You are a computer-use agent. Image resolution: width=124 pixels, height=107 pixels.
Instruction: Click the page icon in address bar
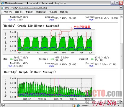pos(2,8)
